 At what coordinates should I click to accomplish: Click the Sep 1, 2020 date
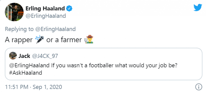tap(47, 87)
